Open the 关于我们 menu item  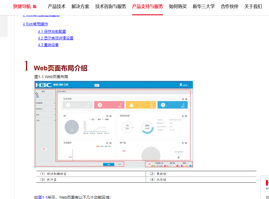[x=253, y=7]
